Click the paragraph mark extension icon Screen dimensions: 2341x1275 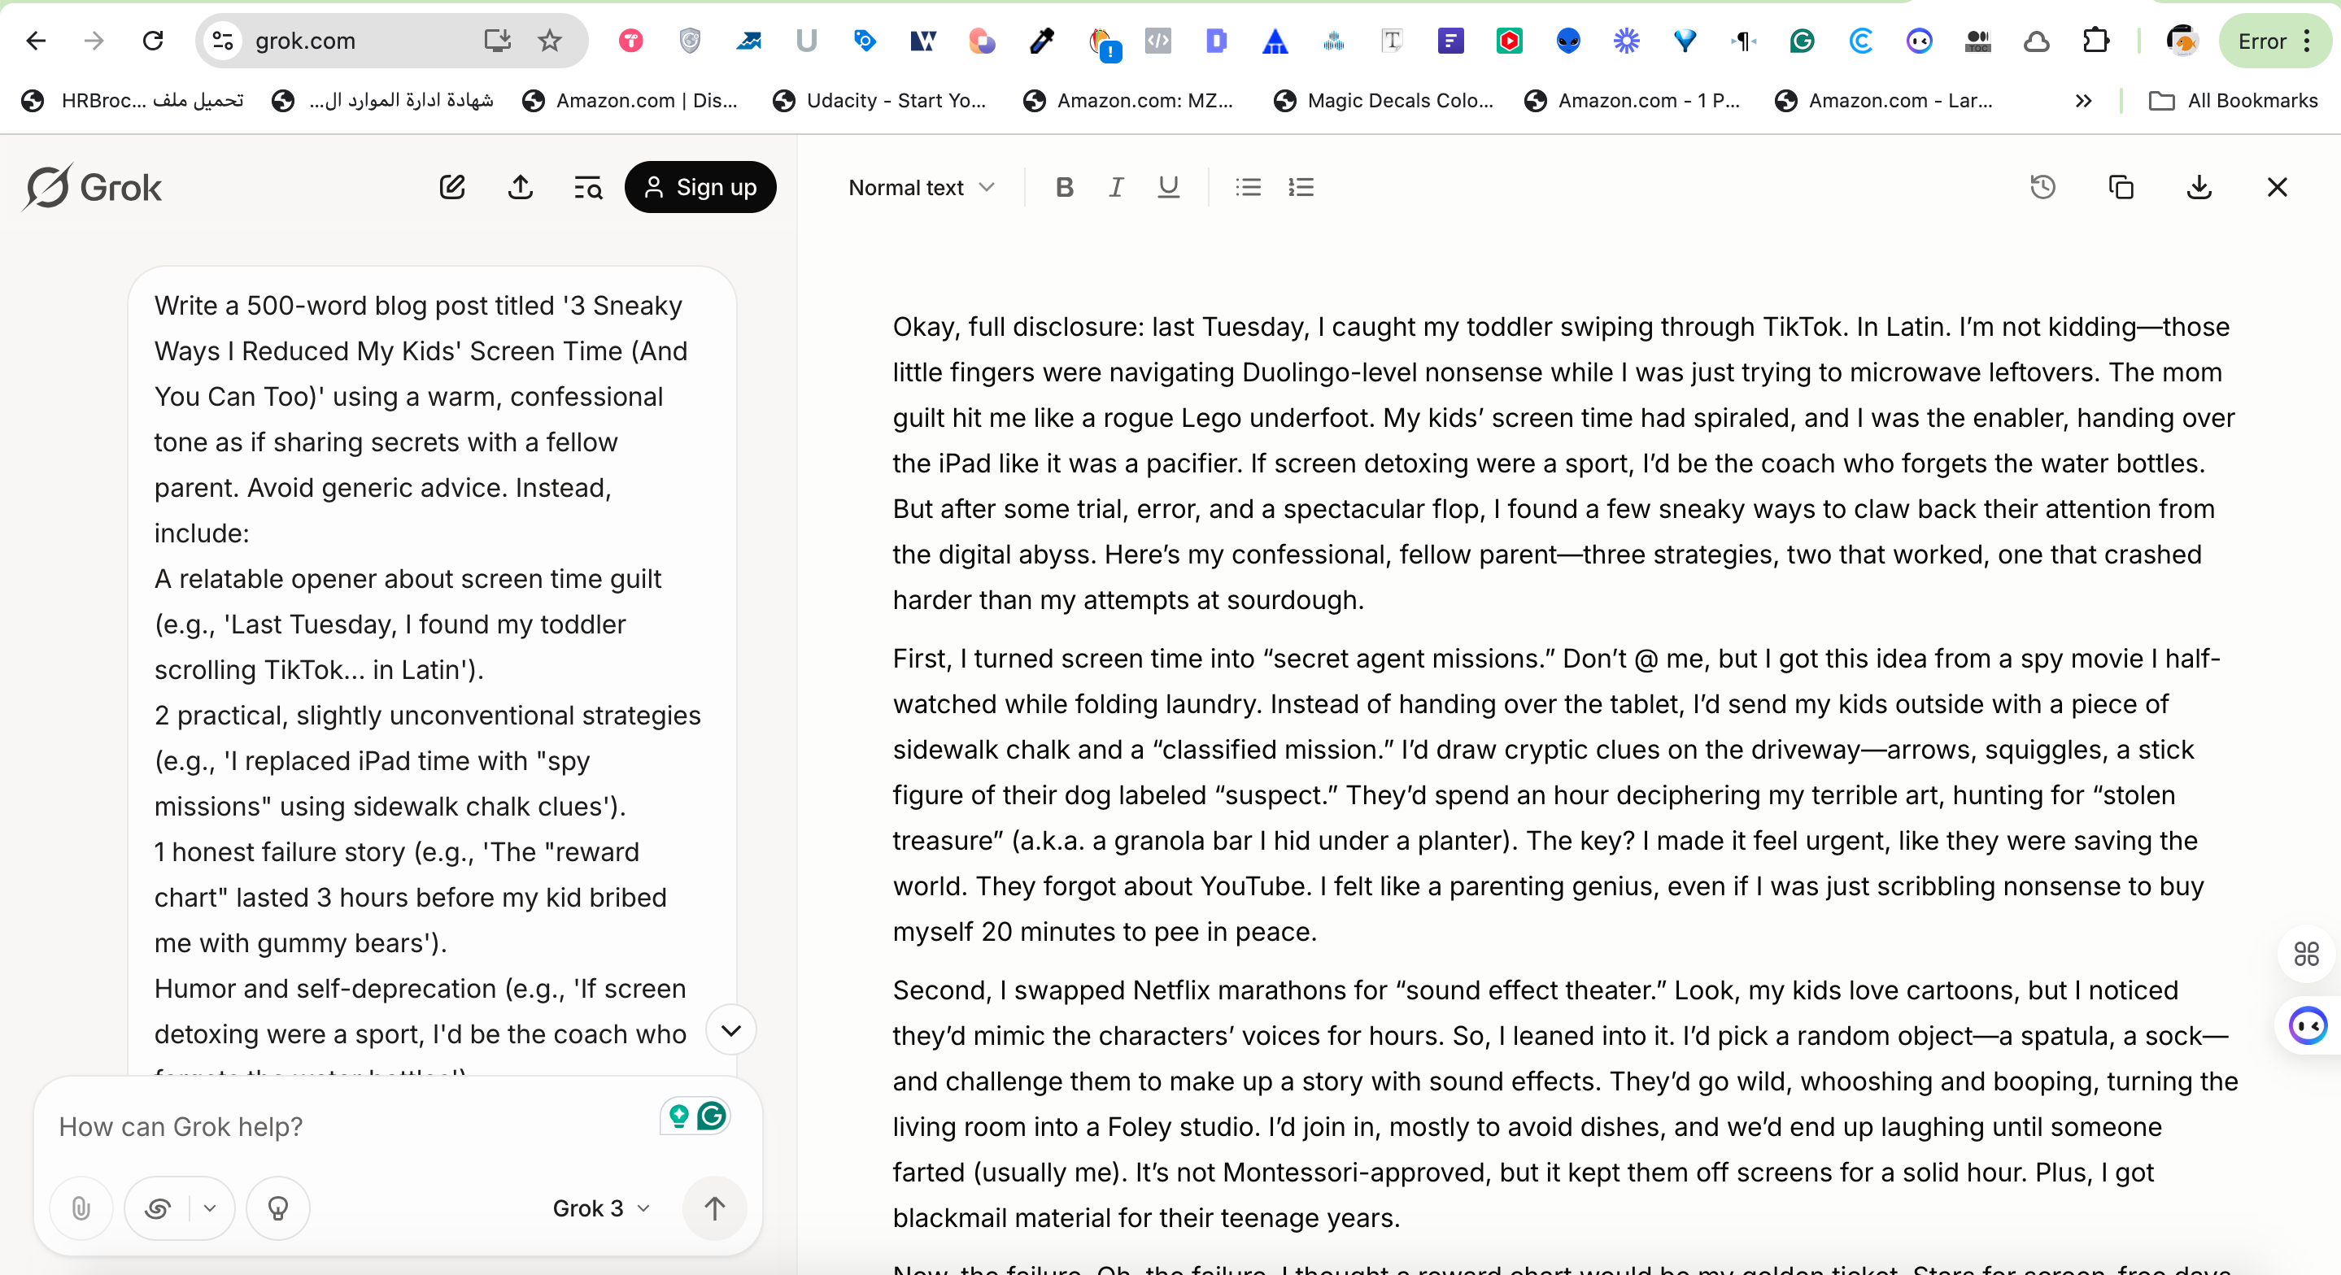click(1743, 41)
